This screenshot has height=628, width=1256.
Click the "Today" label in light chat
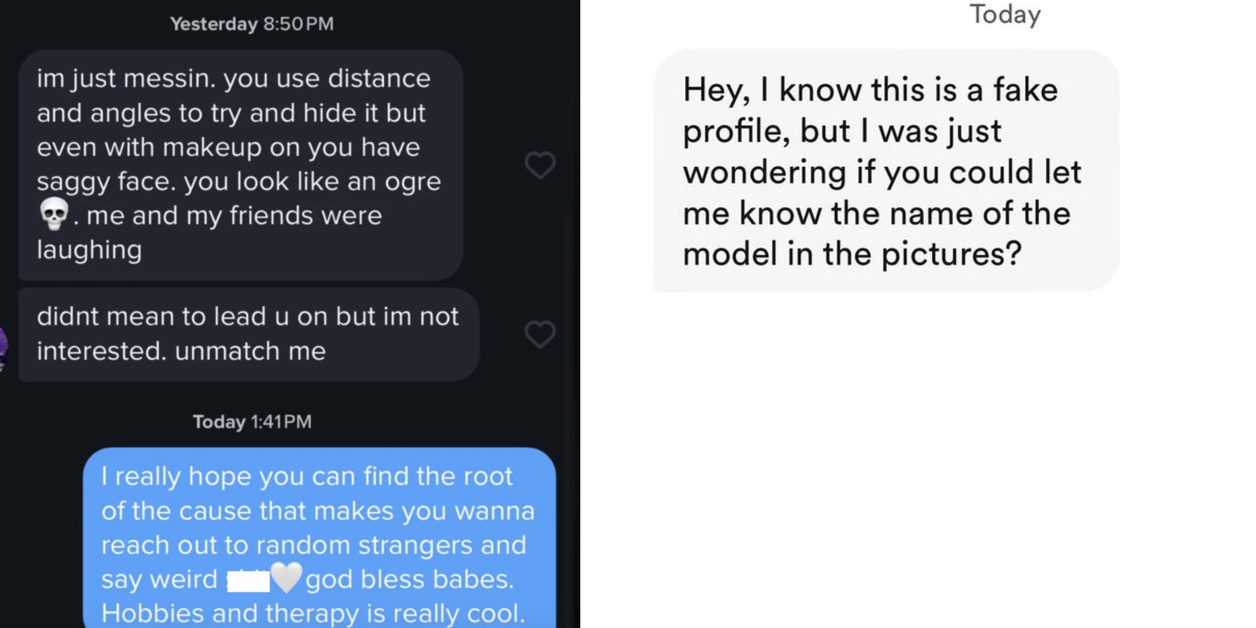pos(1005,14)
